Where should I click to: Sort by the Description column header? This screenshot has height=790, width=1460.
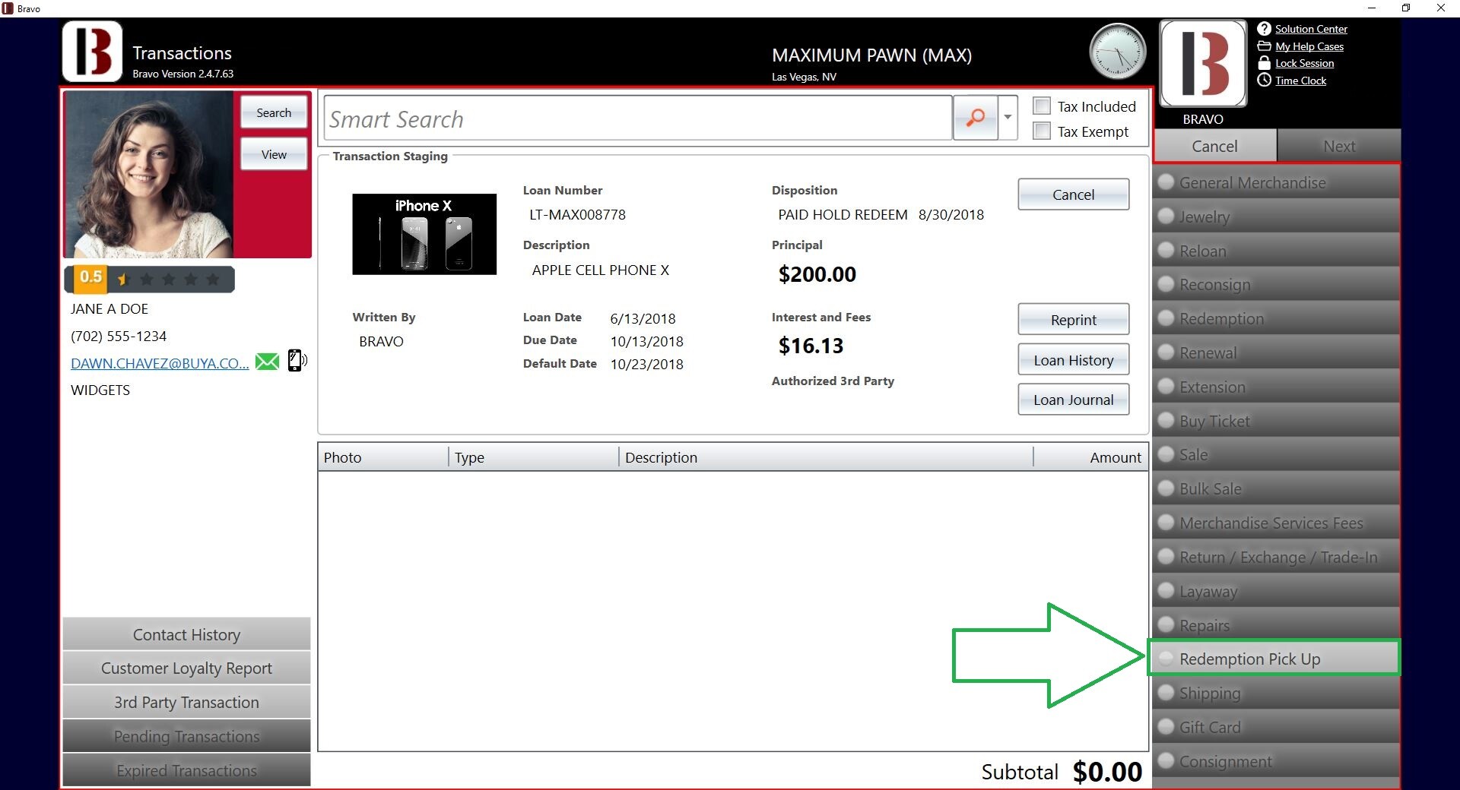(827, 457)
